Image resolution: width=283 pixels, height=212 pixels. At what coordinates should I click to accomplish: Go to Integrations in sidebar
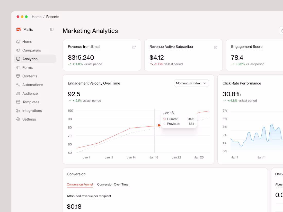coord(35,111)
